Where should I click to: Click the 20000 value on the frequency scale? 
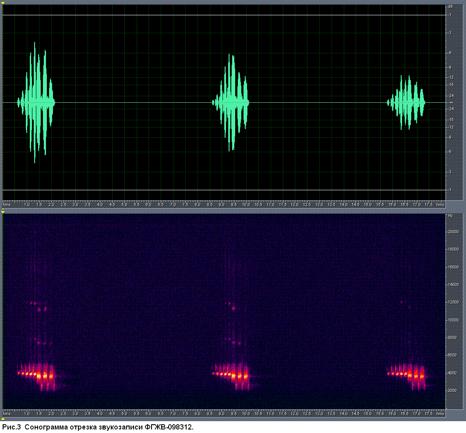click(x=453, y=232)
